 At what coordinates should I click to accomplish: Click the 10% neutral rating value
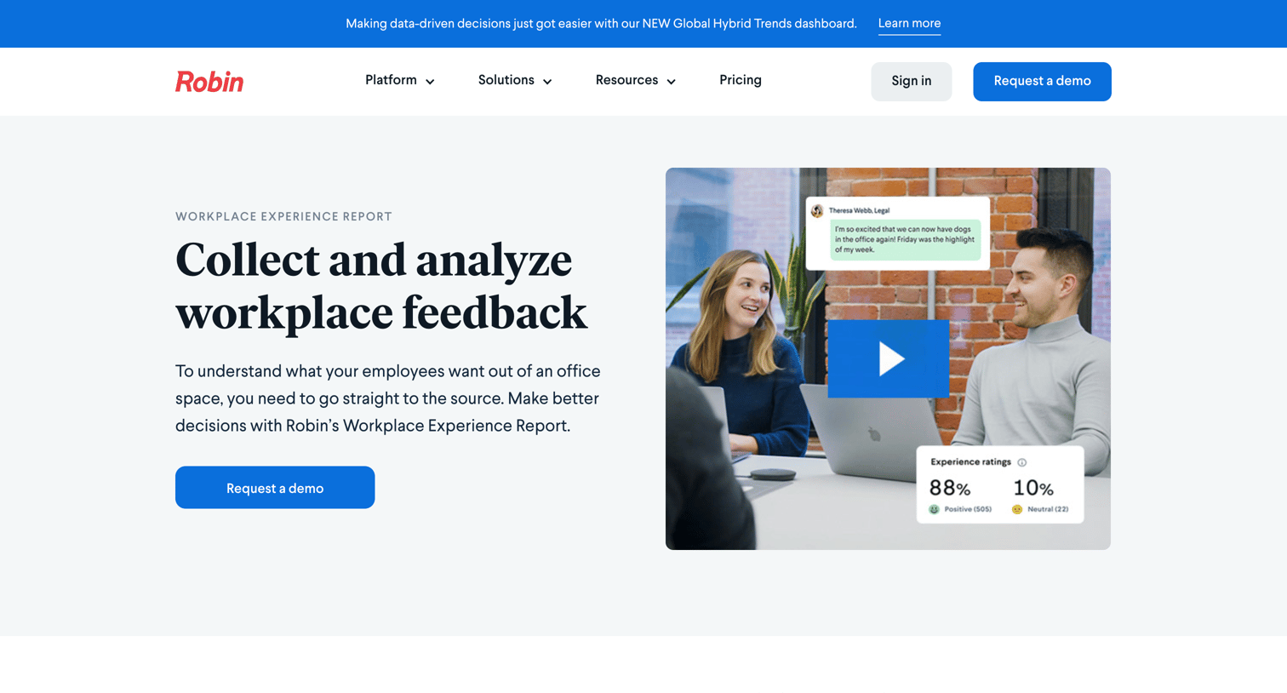click(1033, 488)
